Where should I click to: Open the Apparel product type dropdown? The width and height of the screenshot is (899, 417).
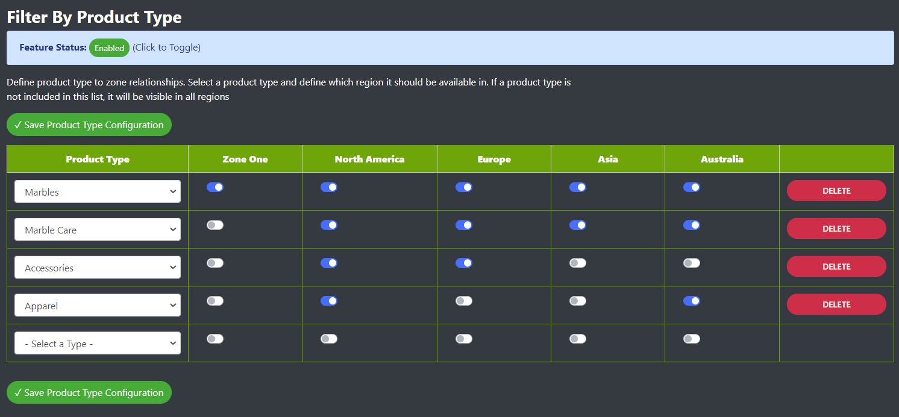click(98, 306)
